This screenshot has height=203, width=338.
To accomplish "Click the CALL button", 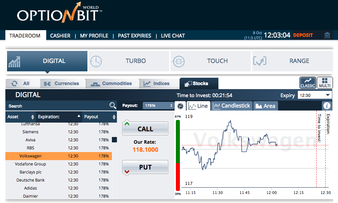I will click(x=145, y=128).
